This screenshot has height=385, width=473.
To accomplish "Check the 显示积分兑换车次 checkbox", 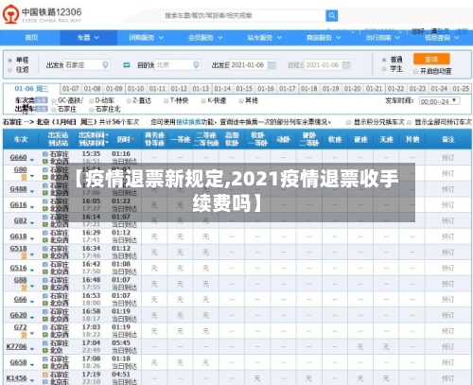I will coord(348,122).
